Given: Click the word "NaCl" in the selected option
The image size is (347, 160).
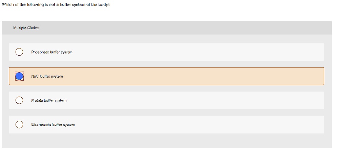Looking at the screenshot, I should click(35, 76).
